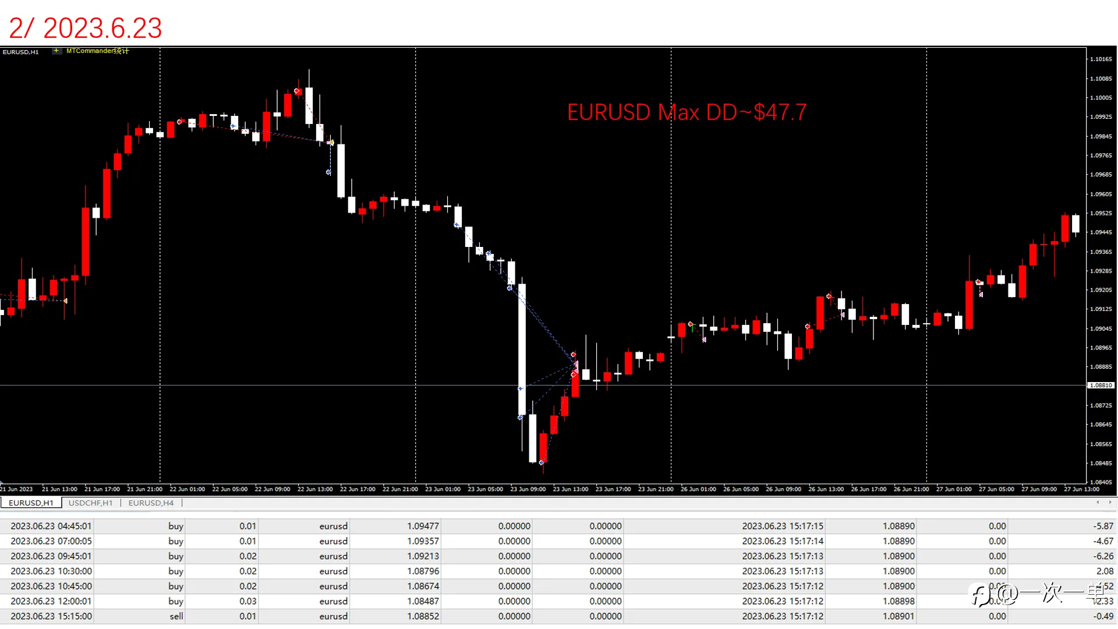This screenshot has height=629, width=1118.
Task: Select trade row opened 2023.06.23 04:45:01
Action: [559, 526]
